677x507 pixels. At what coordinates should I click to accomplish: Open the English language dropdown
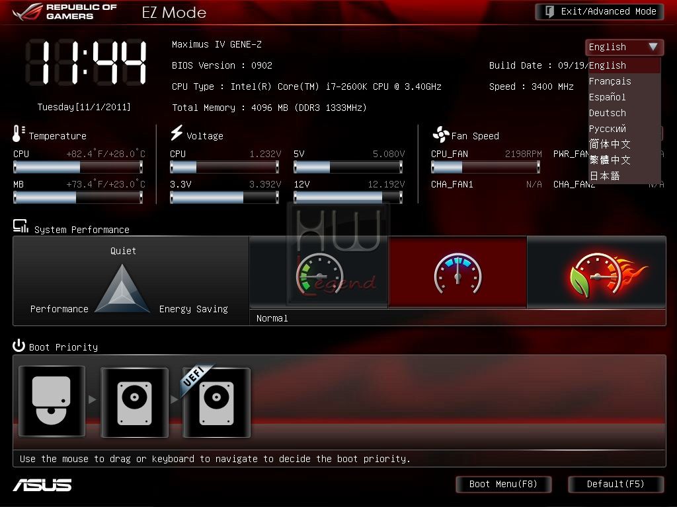(x=624, y=47)
